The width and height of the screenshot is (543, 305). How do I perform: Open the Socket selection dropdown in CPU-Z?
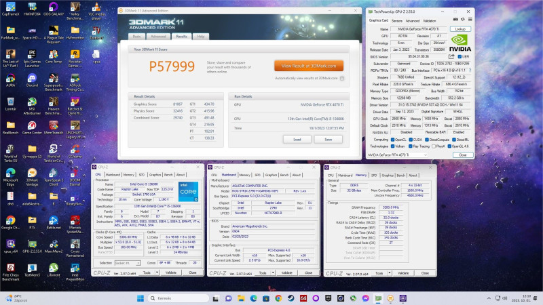click(x=128, y=263)
